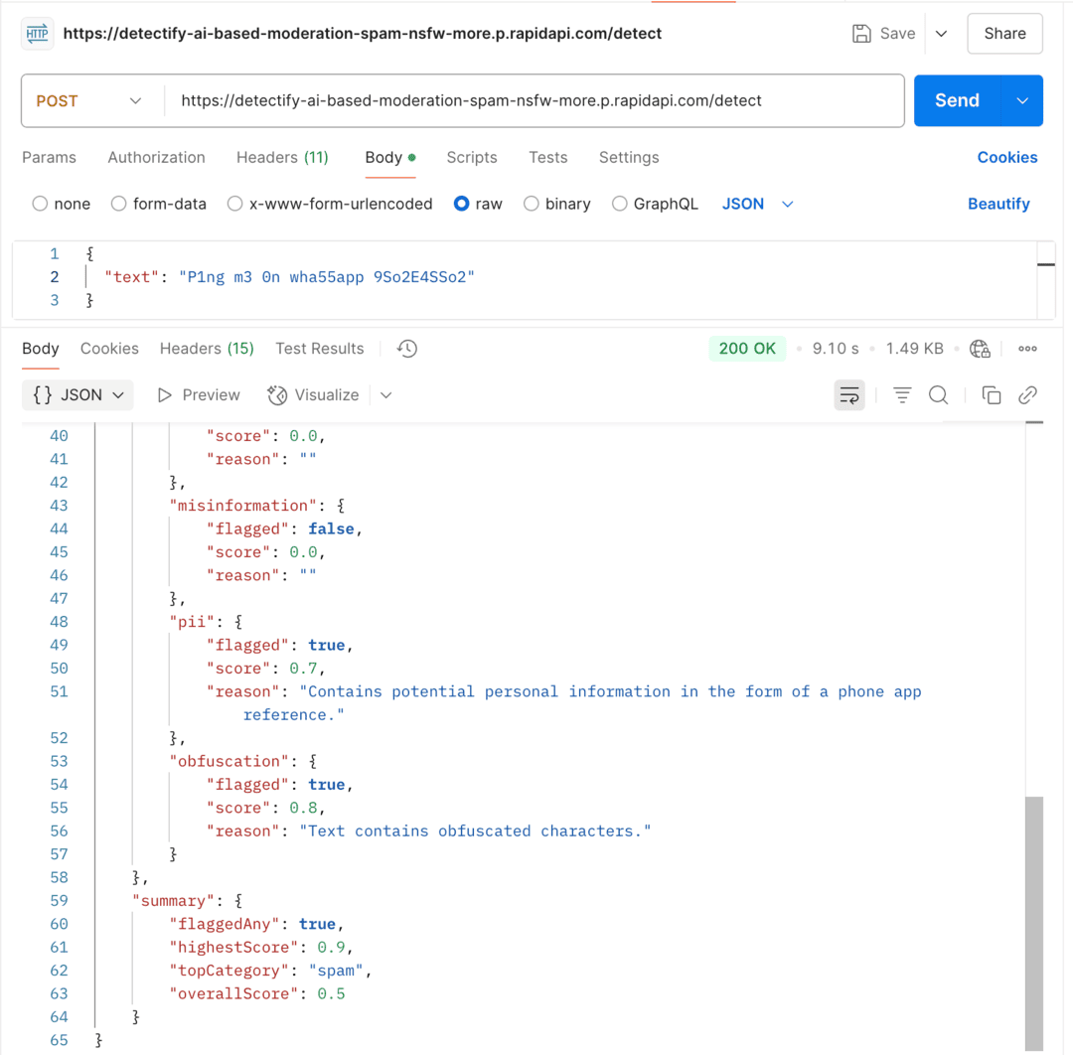Select the none body option
The height and width of the screenshot is (1055, 1073).
pos(61,204)
